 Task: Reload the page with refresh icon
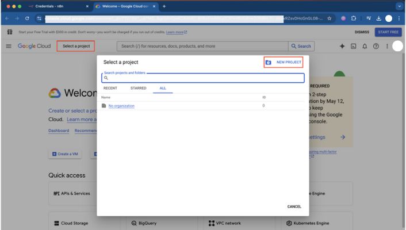tap(27, 18)
